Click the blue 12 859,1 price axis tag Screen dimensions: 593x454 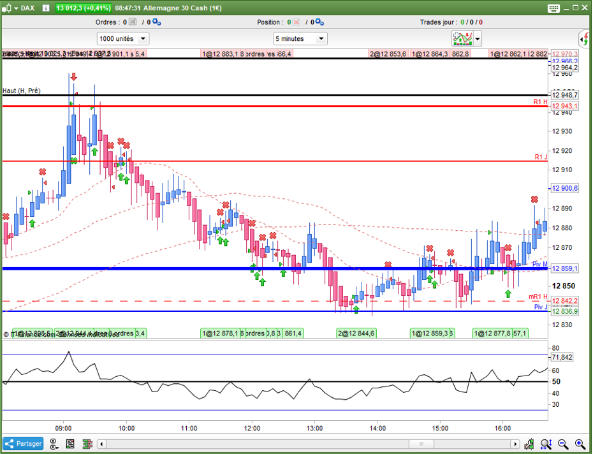(564, 268)
